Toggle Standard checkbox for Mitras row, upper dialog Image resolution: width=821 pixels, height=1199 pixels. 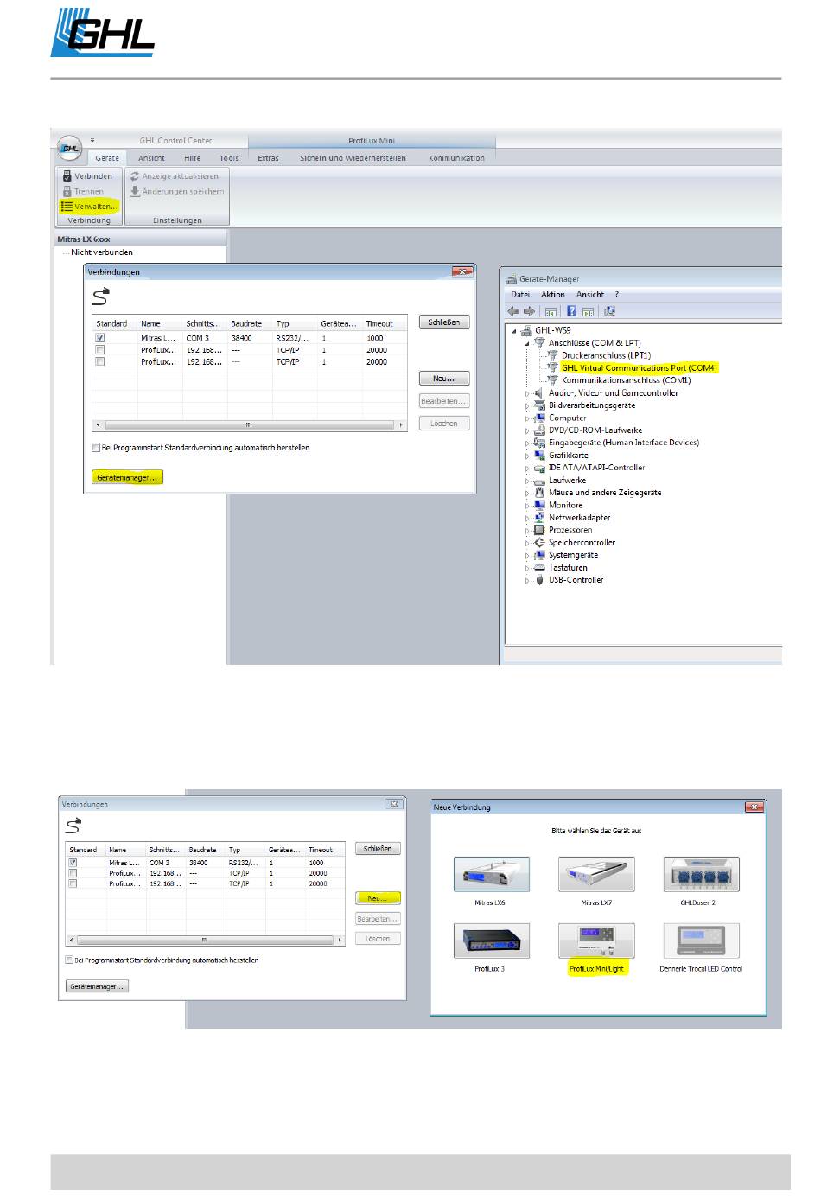(x=100, y=338)
